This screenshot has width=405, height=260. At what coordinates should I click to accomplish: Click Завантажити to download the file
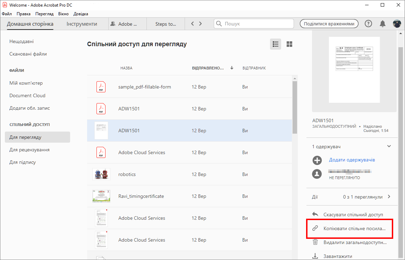(338, 257)
